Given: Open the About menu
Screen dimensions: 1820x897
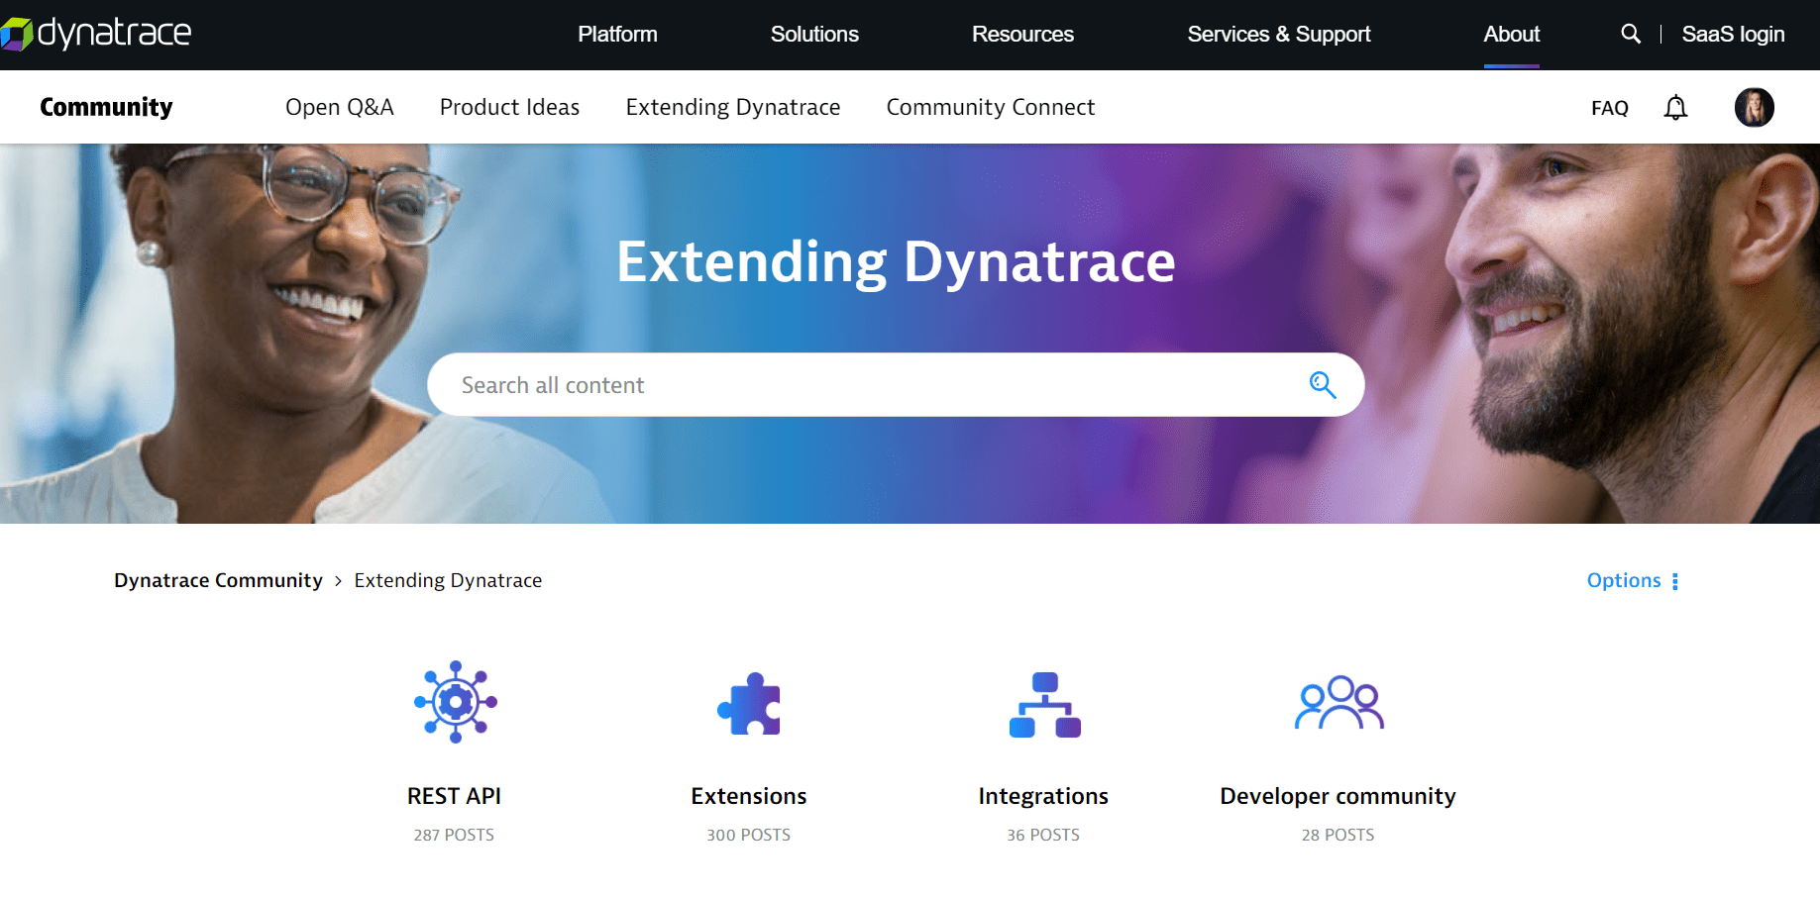Looking at the screenshot, I should 1511,34.
